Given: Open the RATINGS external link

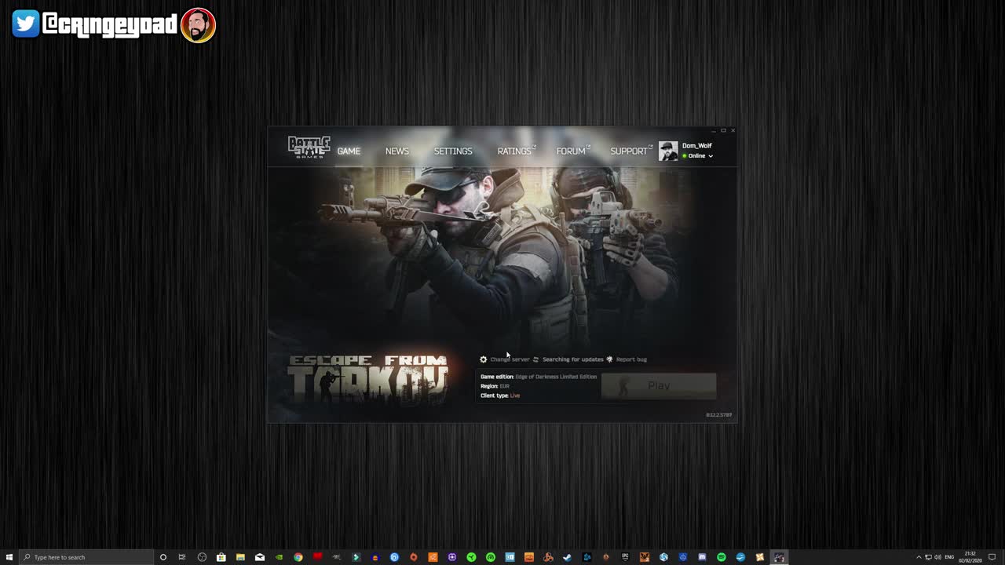Looking at the screenshot, I should coord(515,151).
